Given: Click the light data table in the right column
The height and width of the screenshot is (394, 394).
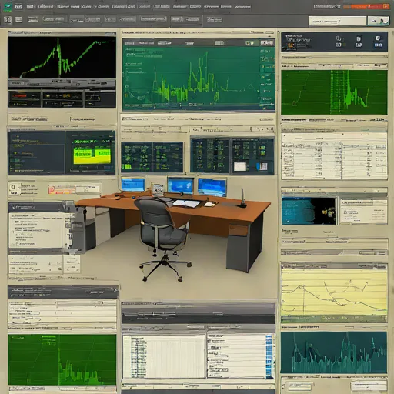Looking at the screenshot, I should pyautogui.click(x=334, y=155).
